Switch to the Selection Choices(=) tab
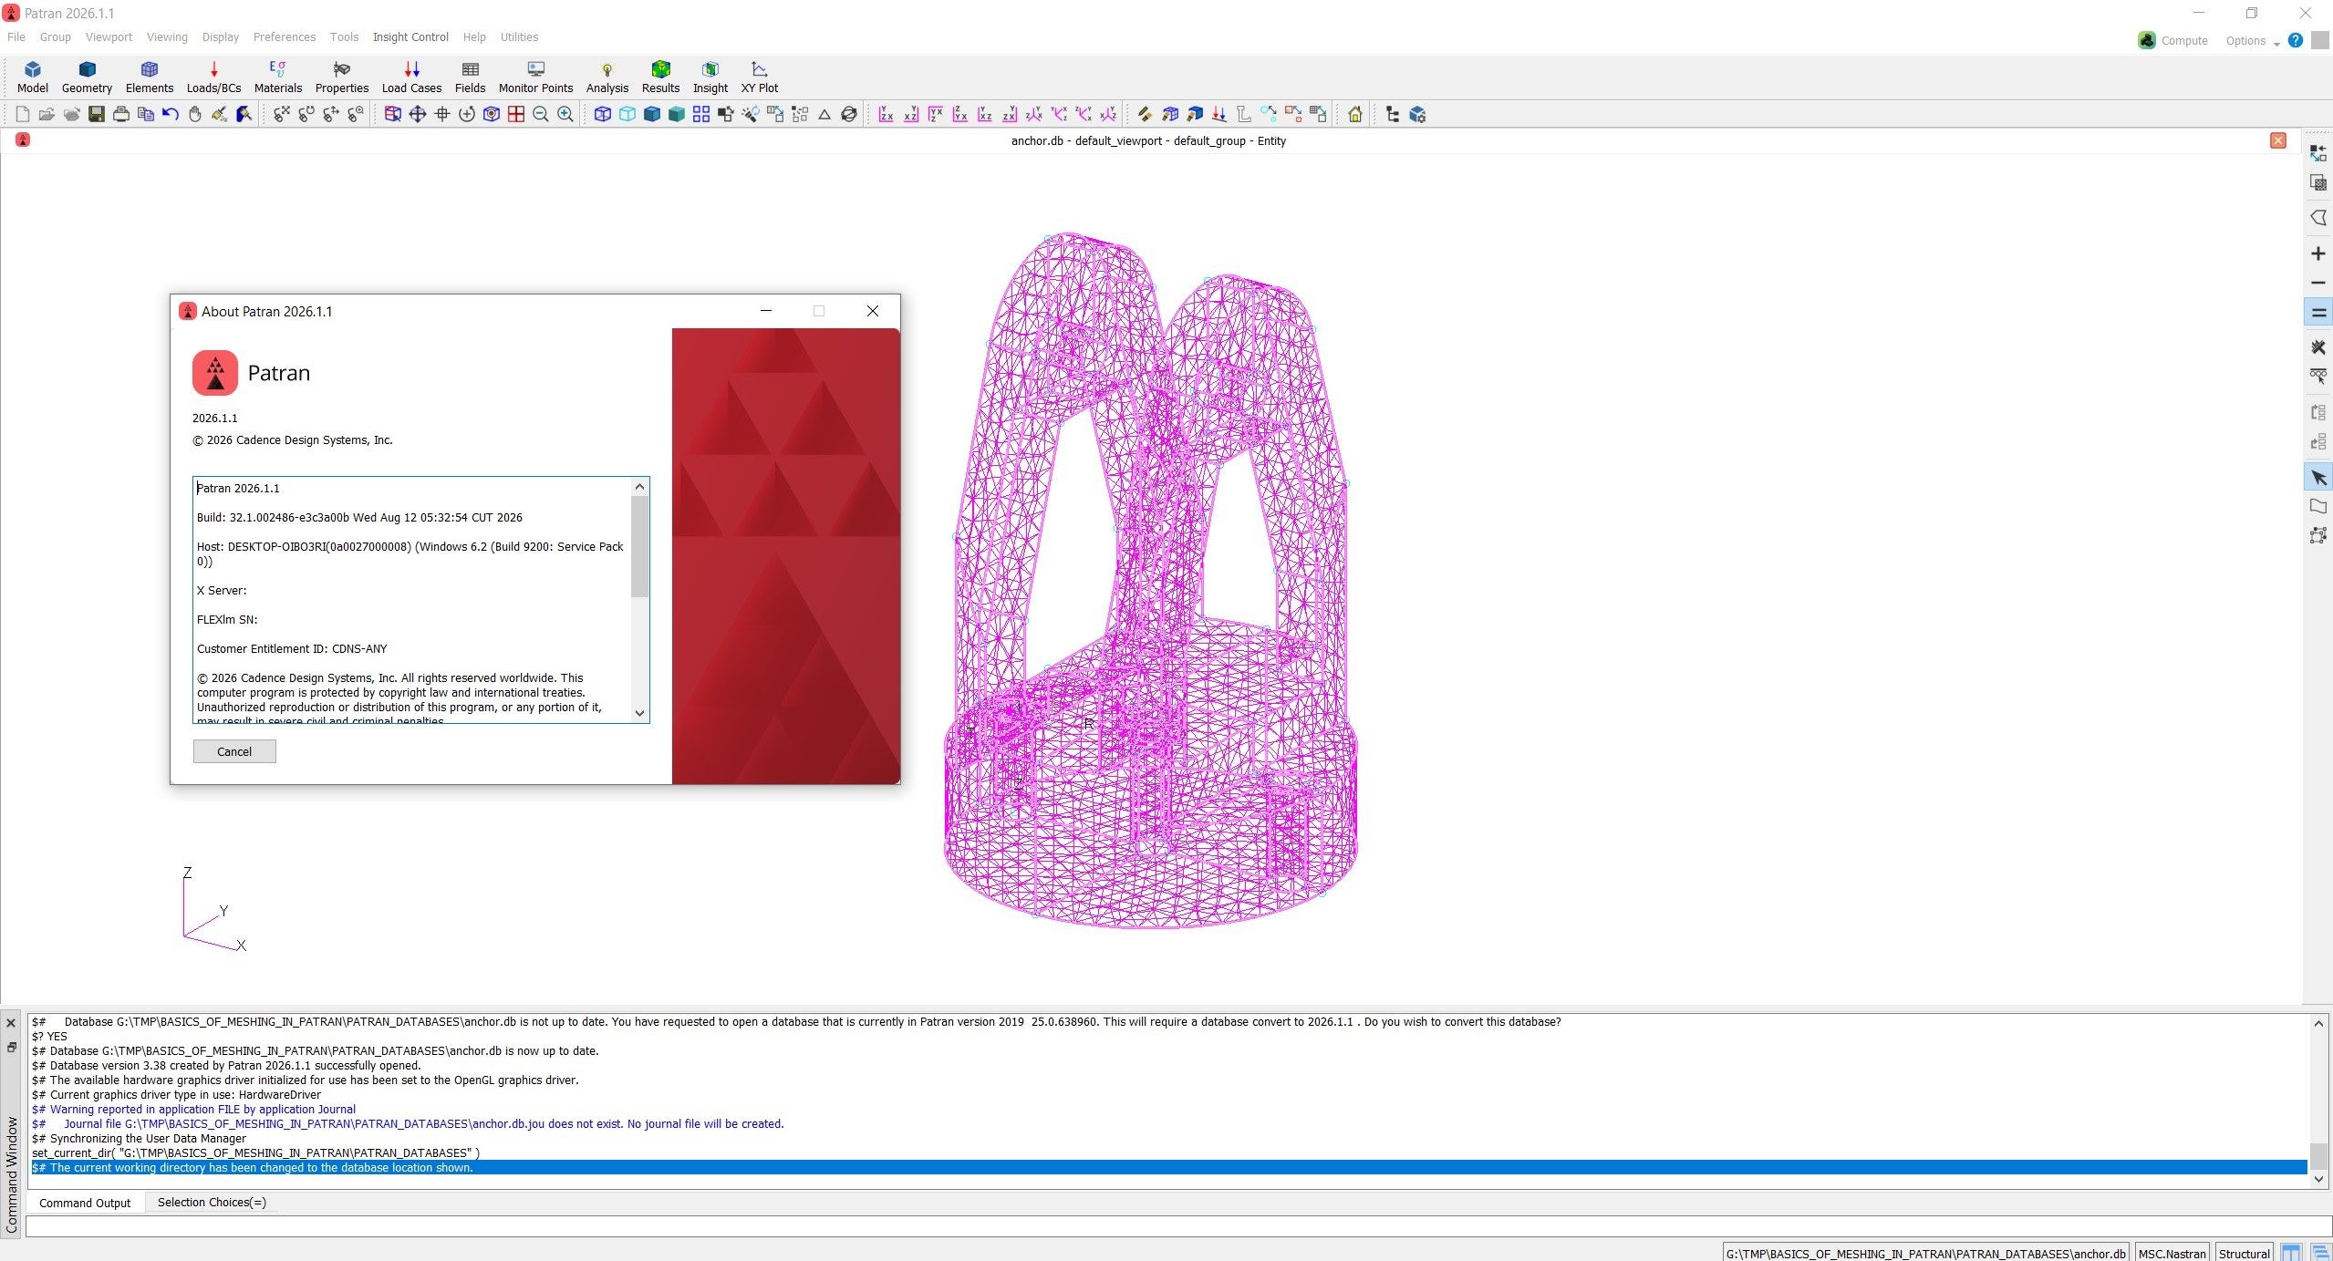 coord(212,1203)
